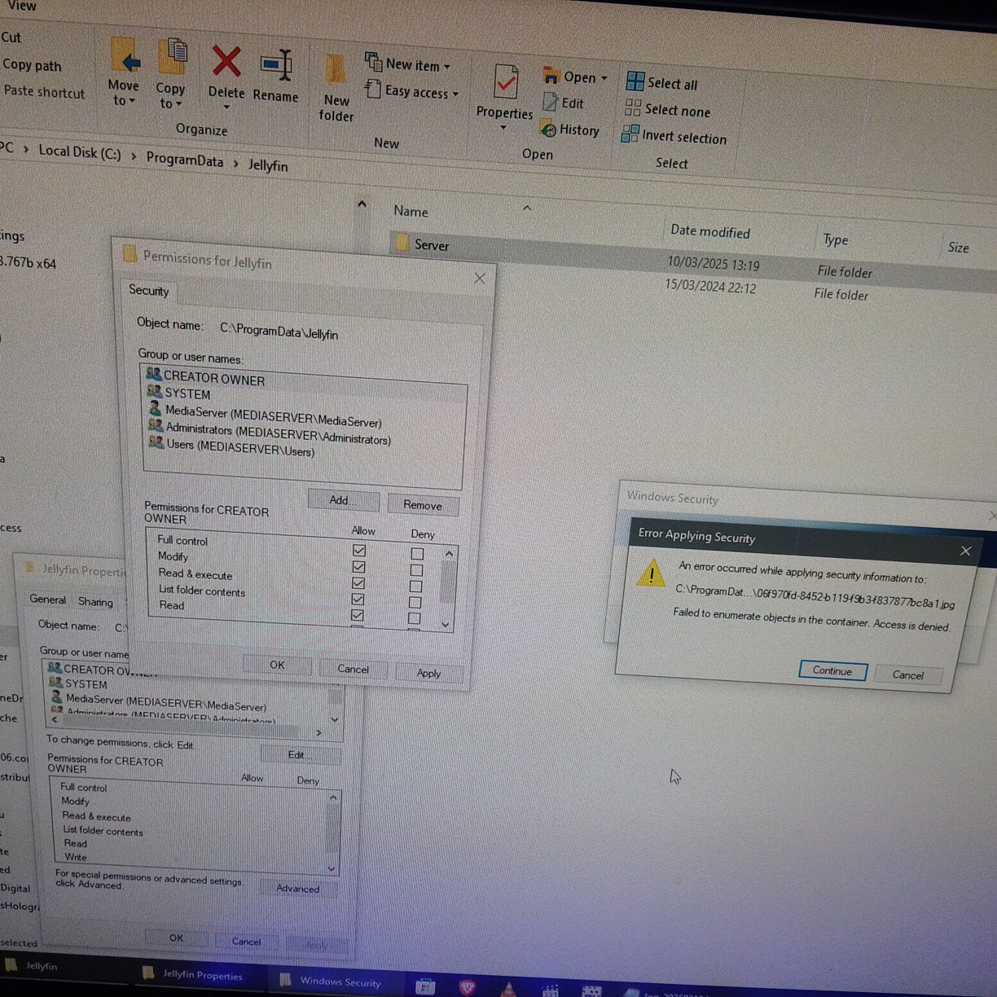Screen dimensions: 997x997
Task: Click the Select all icon
Action: 635,81
